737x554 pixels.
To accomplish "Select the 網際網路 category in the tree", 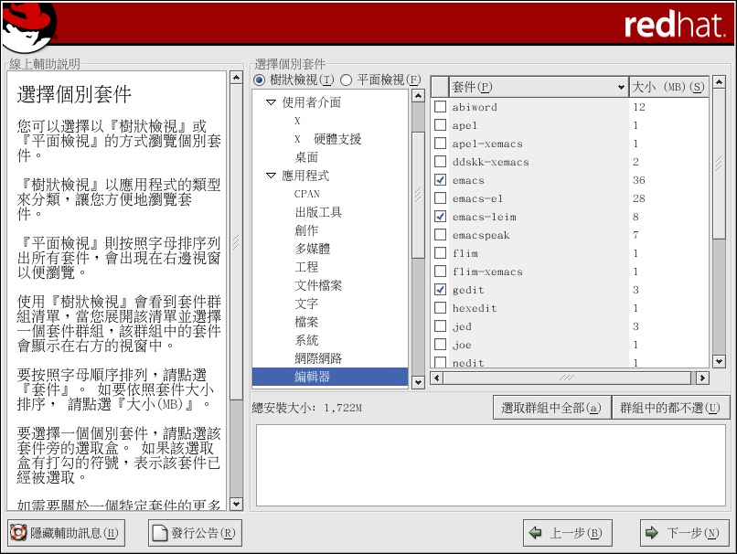I will coord(317,358).
